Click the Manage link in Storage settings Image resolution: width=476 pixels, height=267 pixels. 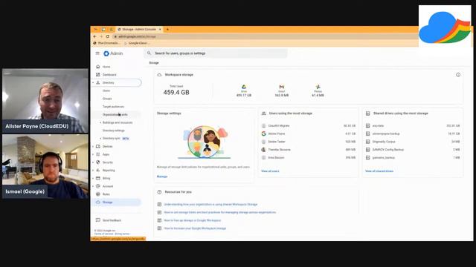(x=162, y=177)
